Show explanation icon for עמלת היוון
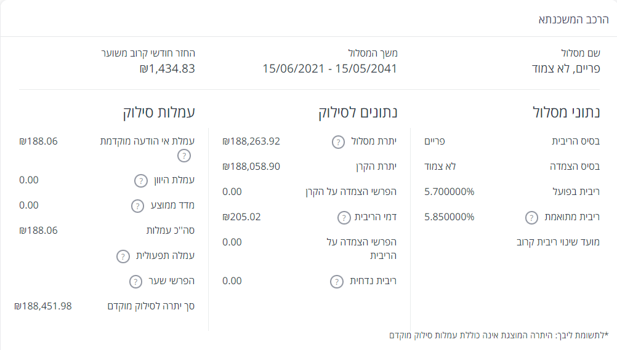 pyautogui.click(x=141, y=181)
